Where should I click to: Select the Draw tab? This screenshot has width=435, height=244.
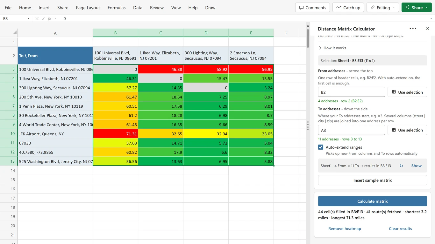pyautogui.click(x=210, y=8)
